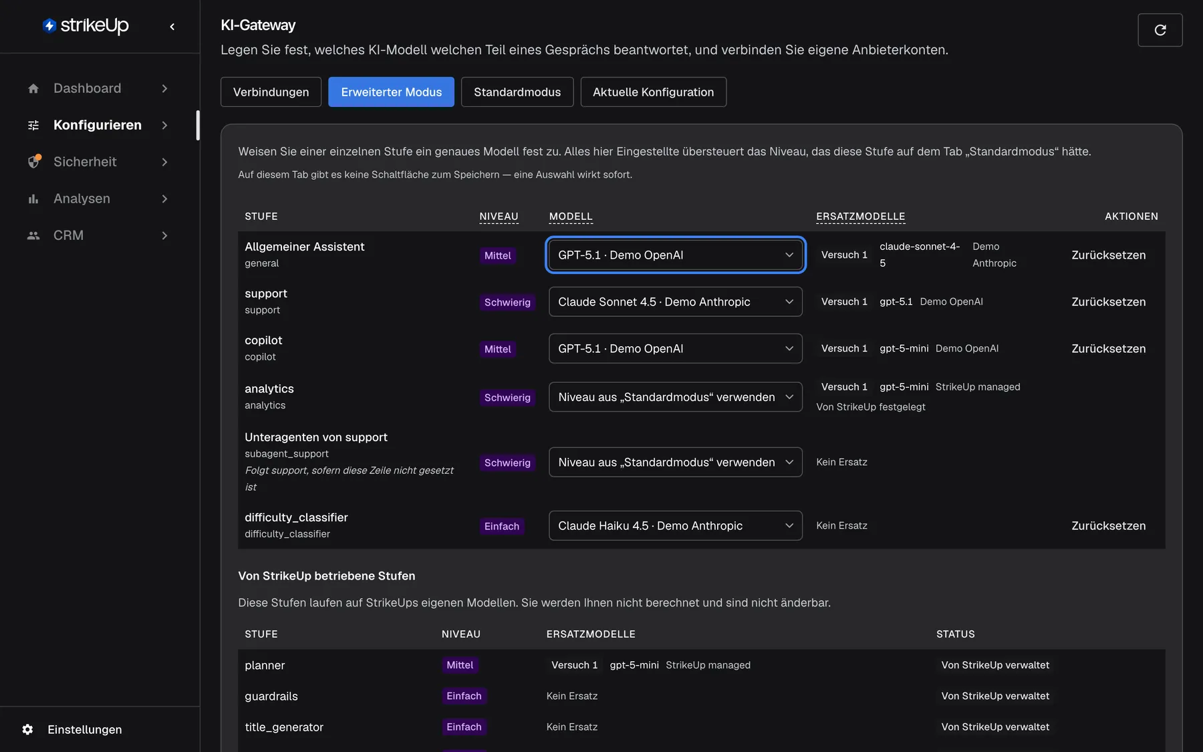Click the guardrails row name
Image resolution: width=1203 pixels, height=752 pixels.
point(271,696)
